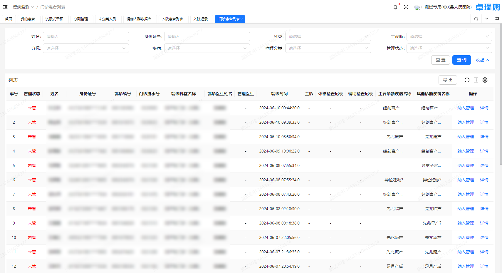The height and width of the screenshot is (273, 502).
Task: Click the 主要诊断疾病名称 column header
Action: (395, 94)
